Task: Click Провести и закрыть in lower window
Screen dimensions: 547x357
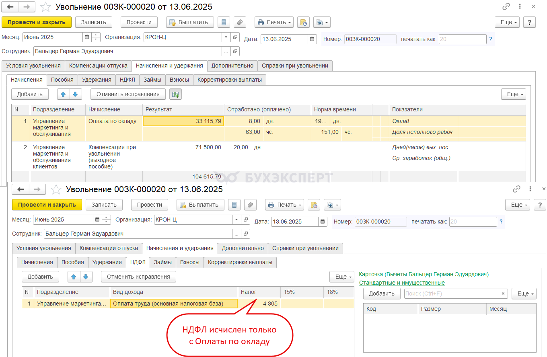Action: click(x=47, y=205)
